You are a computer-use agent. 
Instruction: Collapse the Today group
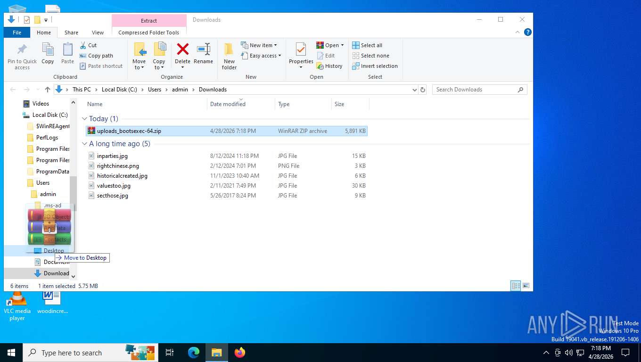pyautogui.click(x=85, y=119)
